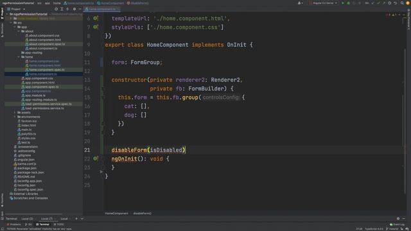Open about.component.html file
The image size is (411, 231).
(x=43, y=40)
